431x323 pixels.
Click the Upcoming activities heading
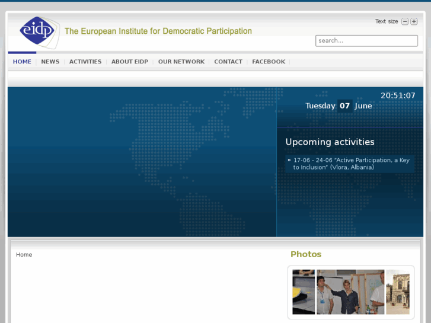pos(330,142)
